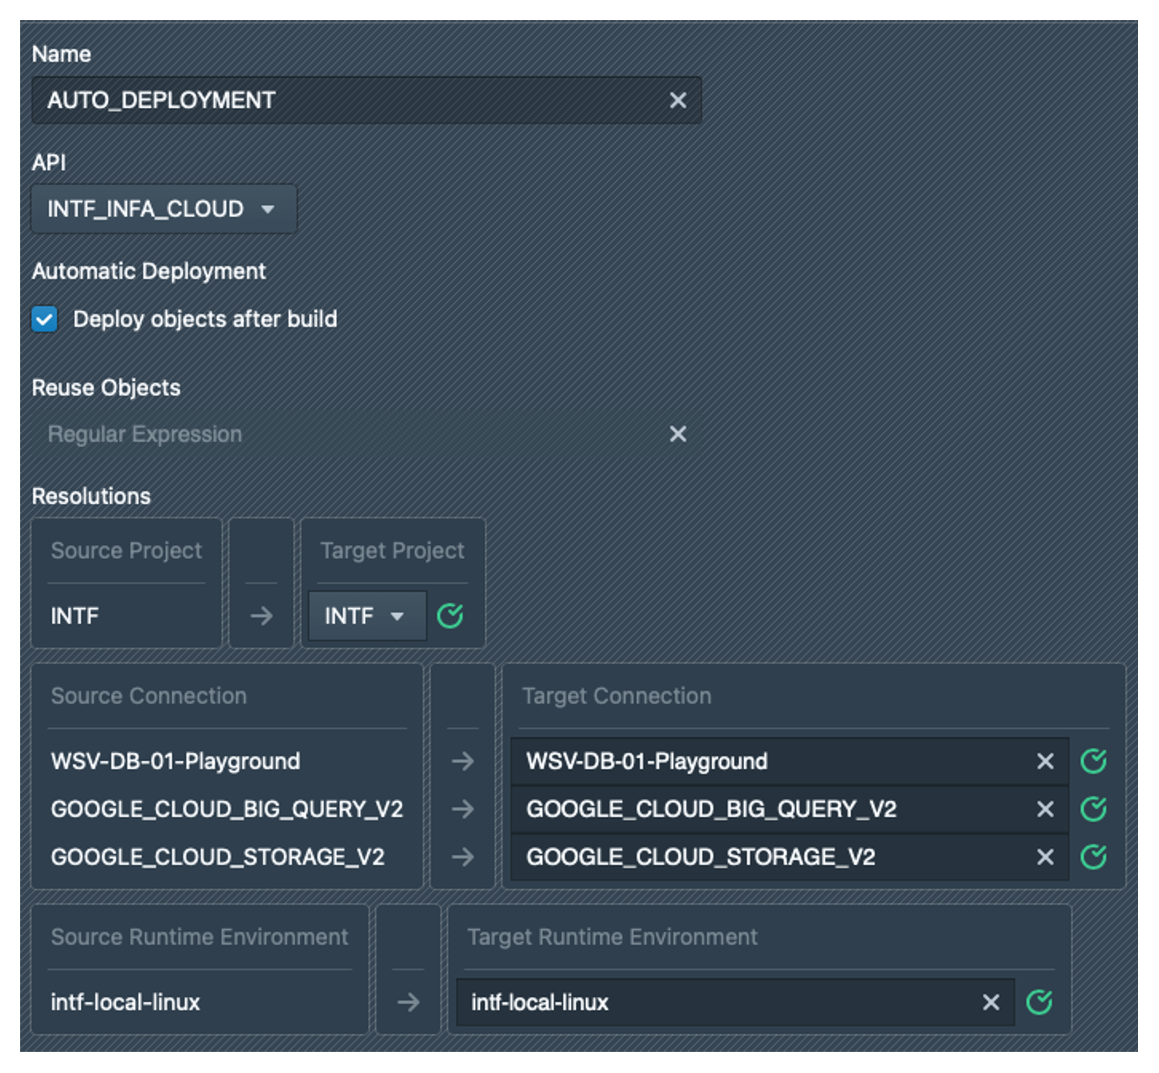
Task: Open the INTF_INFA_CLOUD API dropdown
Action: tap(163, 209)
